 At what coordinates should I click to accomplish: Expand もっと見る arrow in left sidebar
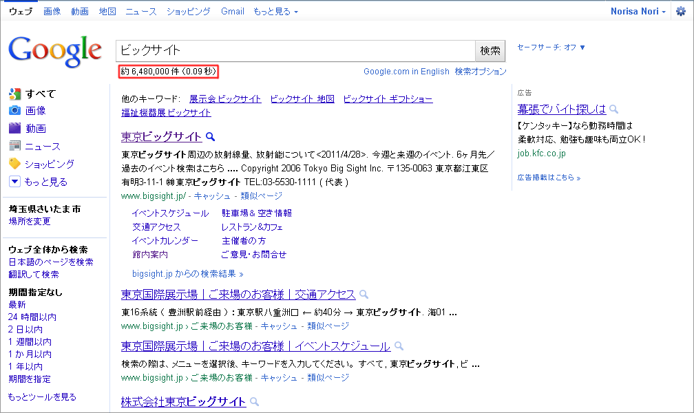pyautogui.click(x=14, y=182)
